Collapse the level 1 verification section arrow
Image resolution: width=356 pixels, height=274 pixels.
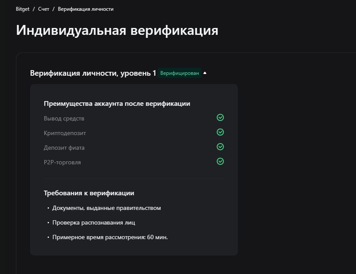pyautogui.click(x=205, y=73)
